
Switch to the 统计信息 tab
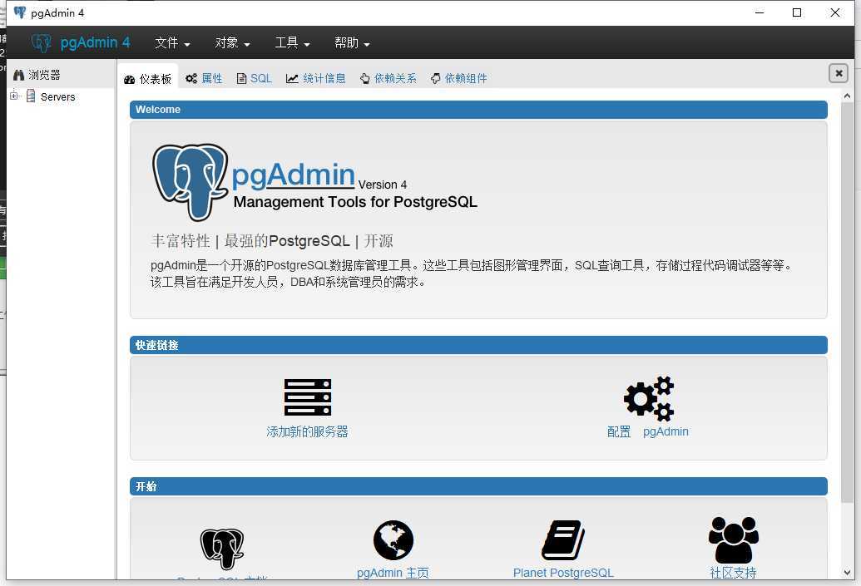point(316,78)
